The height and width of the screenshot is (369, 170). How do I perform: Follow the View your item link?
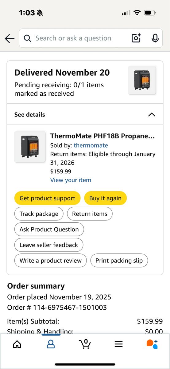pos(71,180)
